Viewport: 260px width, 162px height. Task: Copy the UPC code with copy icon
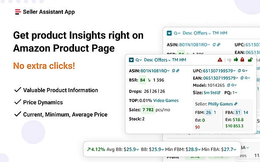239,71
